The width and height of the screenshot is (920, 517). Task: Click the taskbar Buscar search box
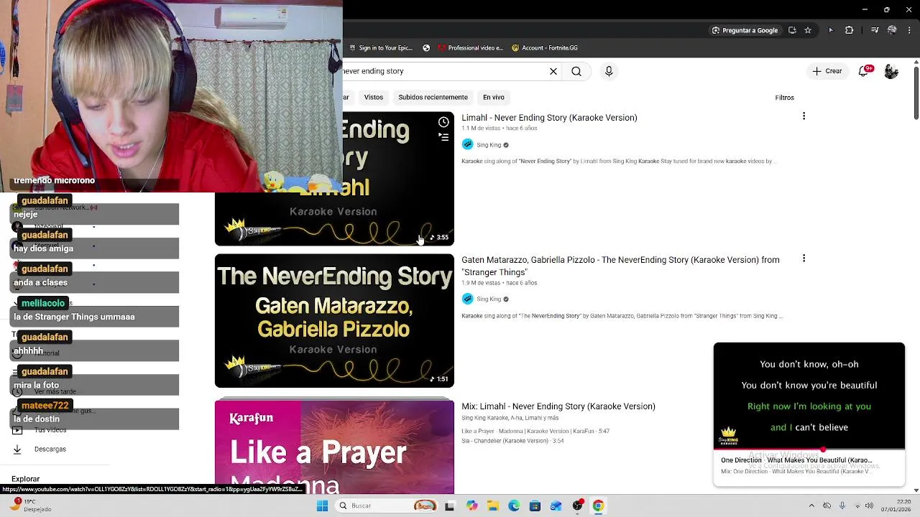(x=387, y=506)
